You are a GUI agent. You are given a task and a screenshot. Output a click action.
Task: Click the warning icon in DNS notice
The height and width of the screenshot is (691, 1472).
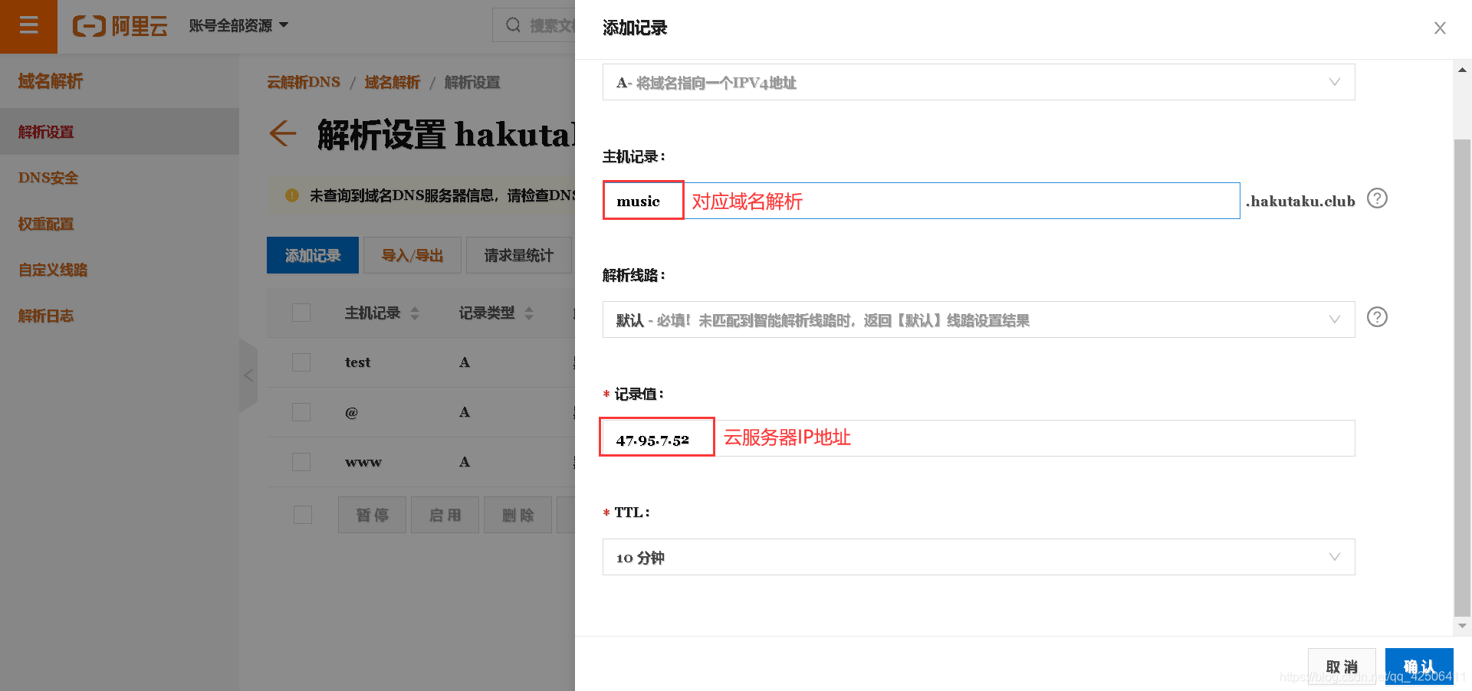pos(291,195)
